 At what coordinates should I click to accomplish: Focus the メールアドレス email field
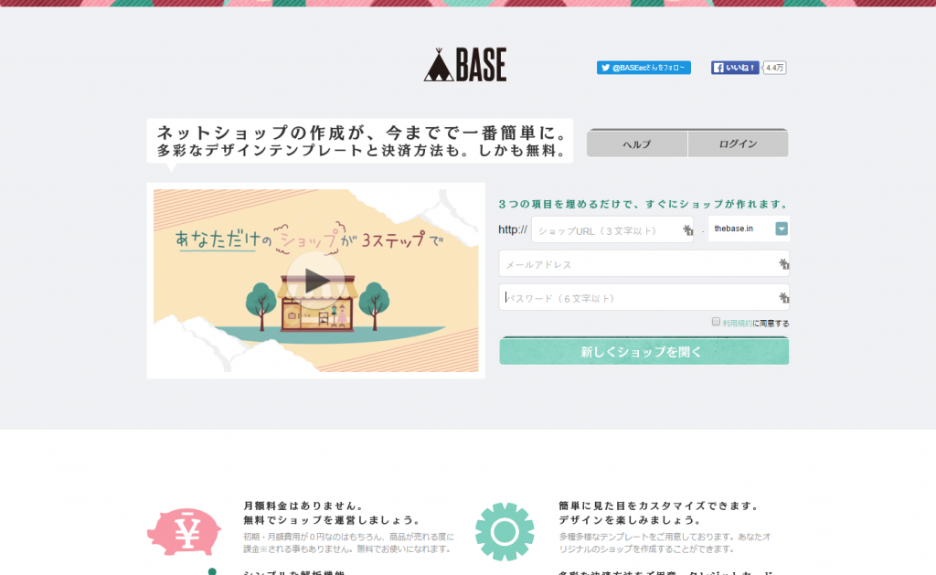(644, 264)
